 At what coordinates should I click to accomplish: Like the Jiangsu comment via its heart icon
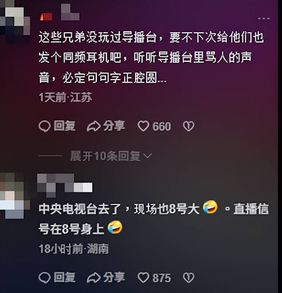point(143,126)
